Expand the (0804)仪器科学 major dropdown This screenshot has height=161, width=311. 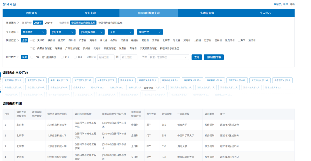coord(92,32)
